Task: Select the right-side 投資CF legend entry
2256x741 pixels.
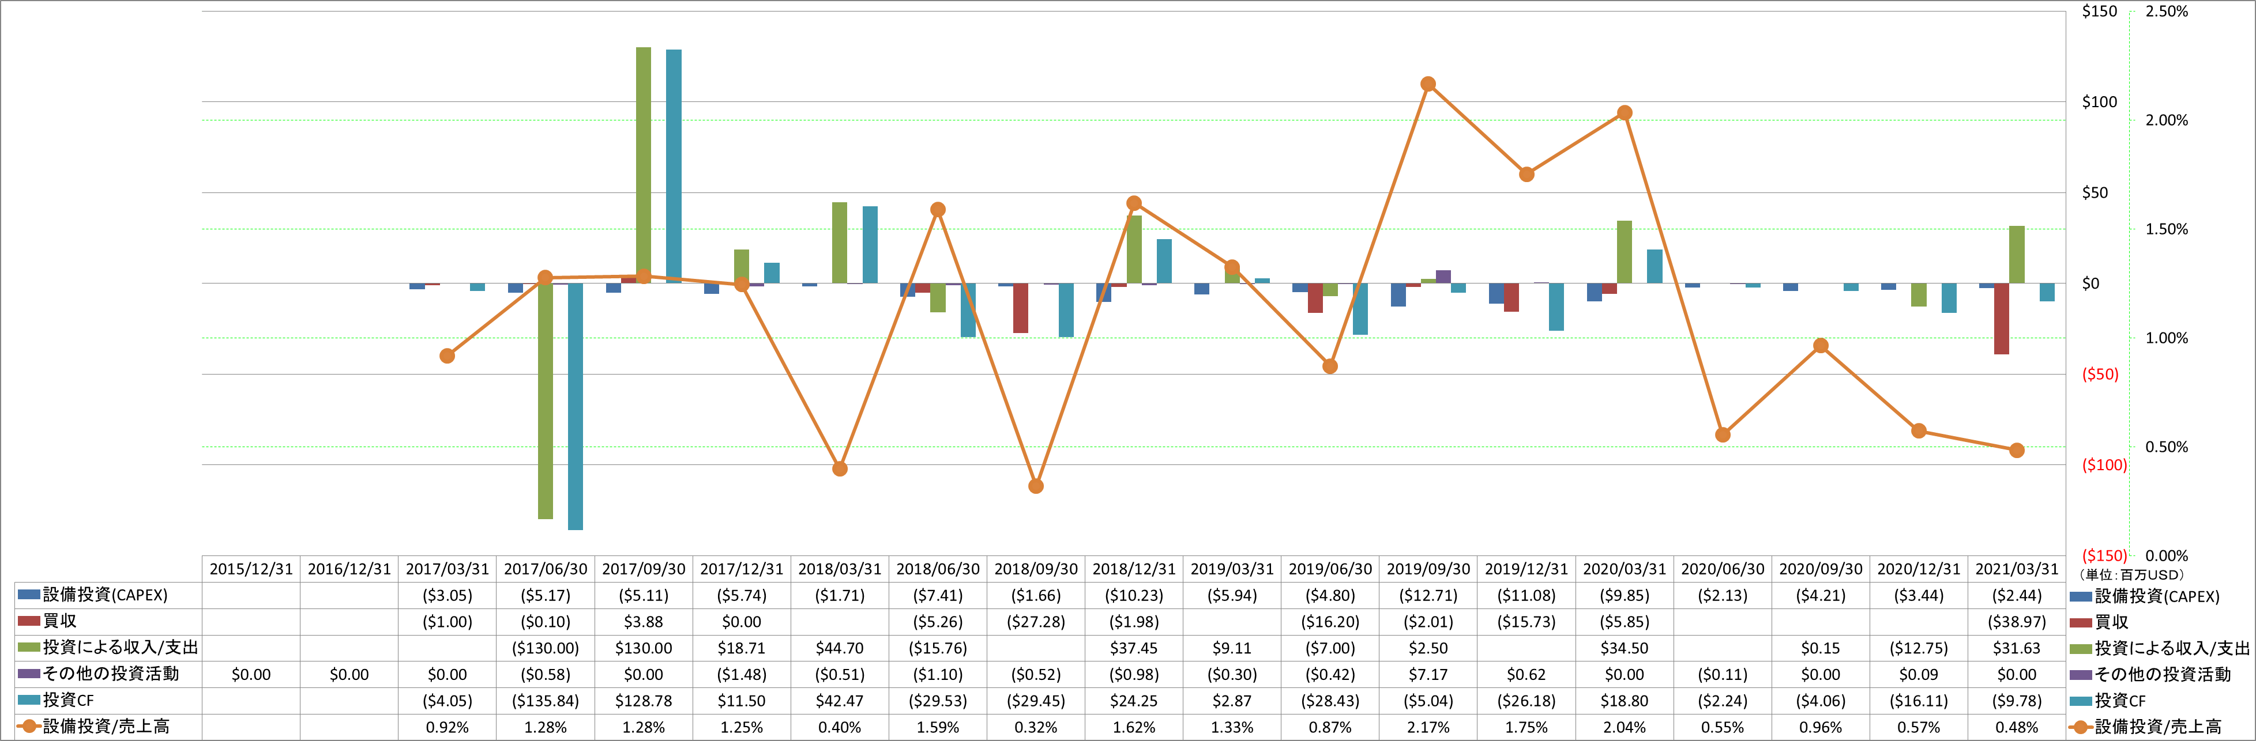Action: [x=2108, y=701]
